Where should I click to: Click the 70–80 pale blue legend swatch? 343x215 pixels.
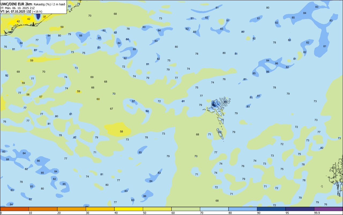pyautogui.click(x=214, y=209)
